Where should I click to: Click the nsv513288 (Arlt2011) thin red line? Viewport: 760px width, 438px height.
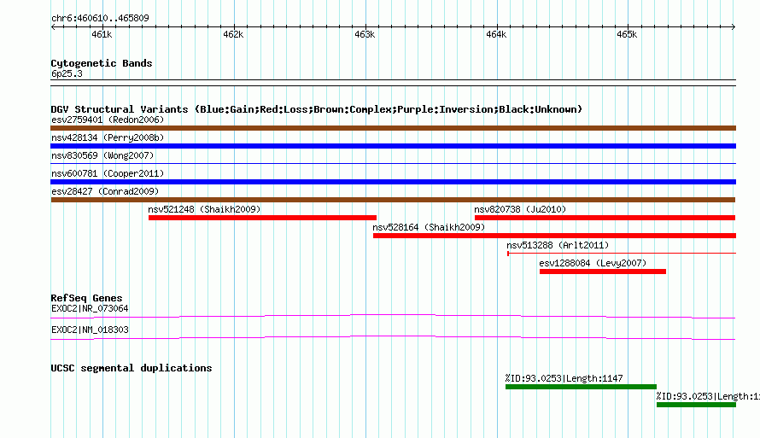(x=622, y=254)
